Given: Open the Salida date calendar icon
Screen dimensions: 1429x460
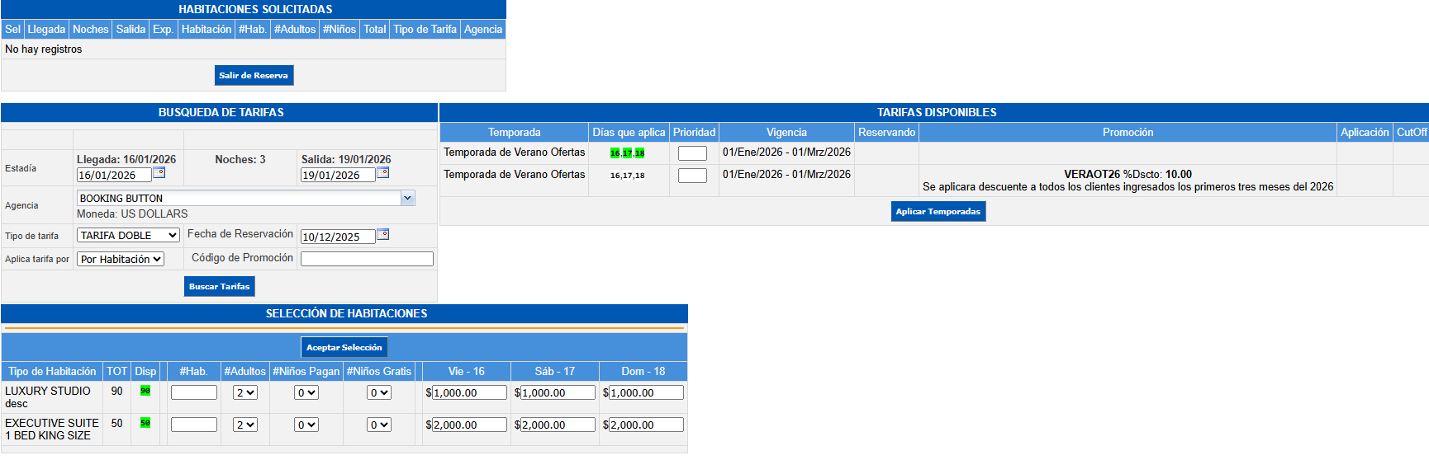Looking at the screenshot, I should (382, 173).
